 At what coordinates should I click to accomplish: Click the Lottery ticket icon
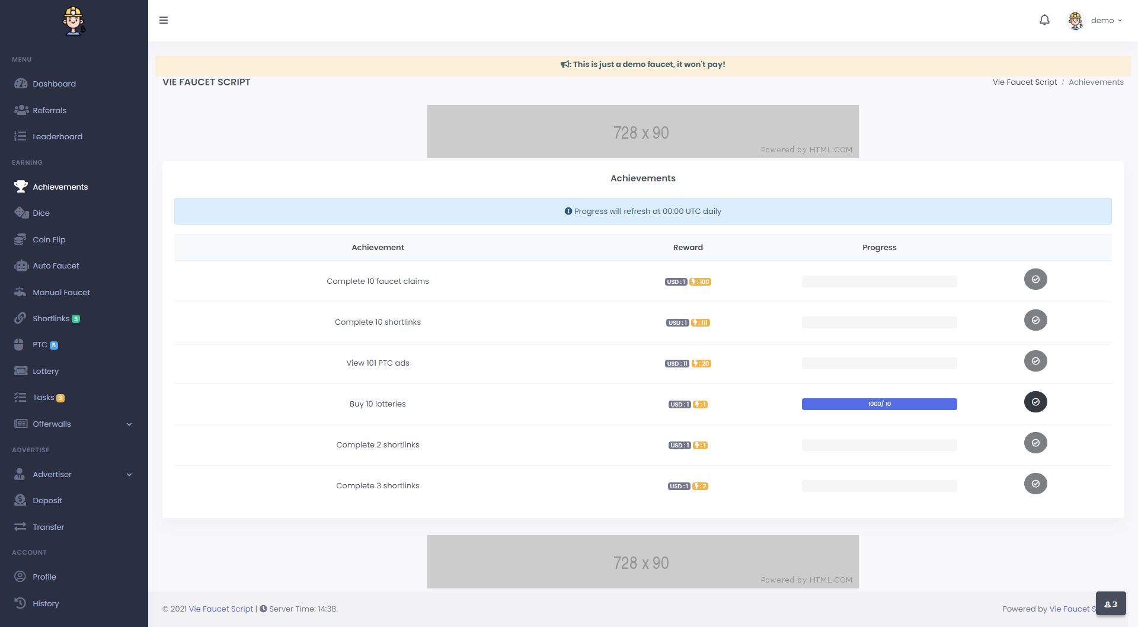point(21,371)
